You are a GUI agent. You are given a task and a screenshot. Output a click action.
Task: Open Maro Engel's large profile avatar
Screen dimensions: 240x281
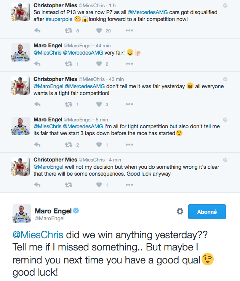click(22, 213)
